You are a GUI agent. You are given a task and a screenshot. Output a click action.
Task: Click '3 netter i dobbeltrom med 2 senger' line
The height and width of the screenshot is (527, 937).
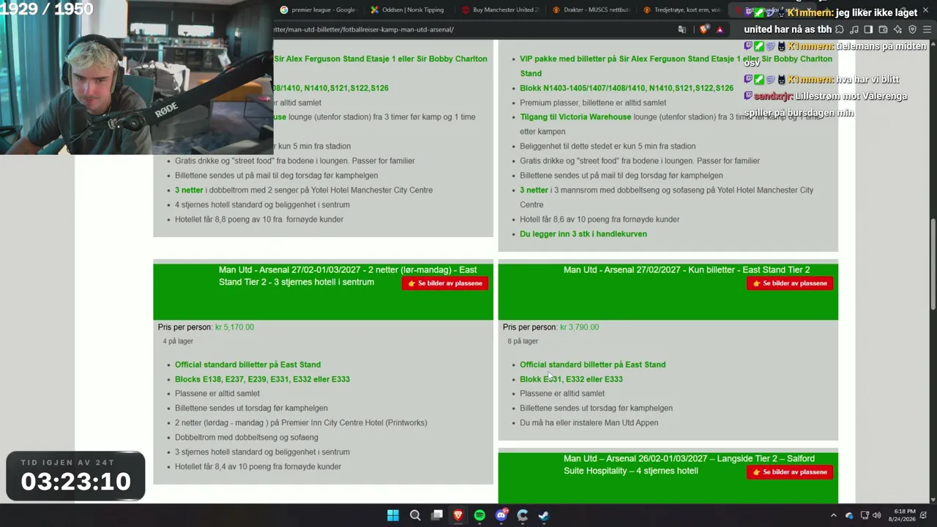click(304, 190)
